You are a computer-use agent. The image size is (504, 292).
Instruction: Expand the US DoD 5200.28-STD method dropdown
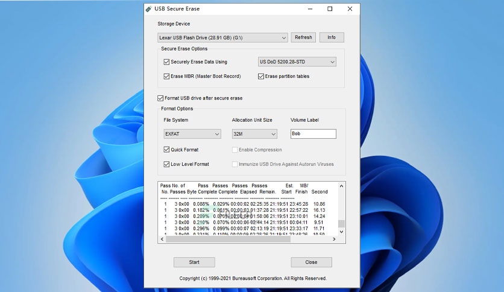click(x=297, y=62)
